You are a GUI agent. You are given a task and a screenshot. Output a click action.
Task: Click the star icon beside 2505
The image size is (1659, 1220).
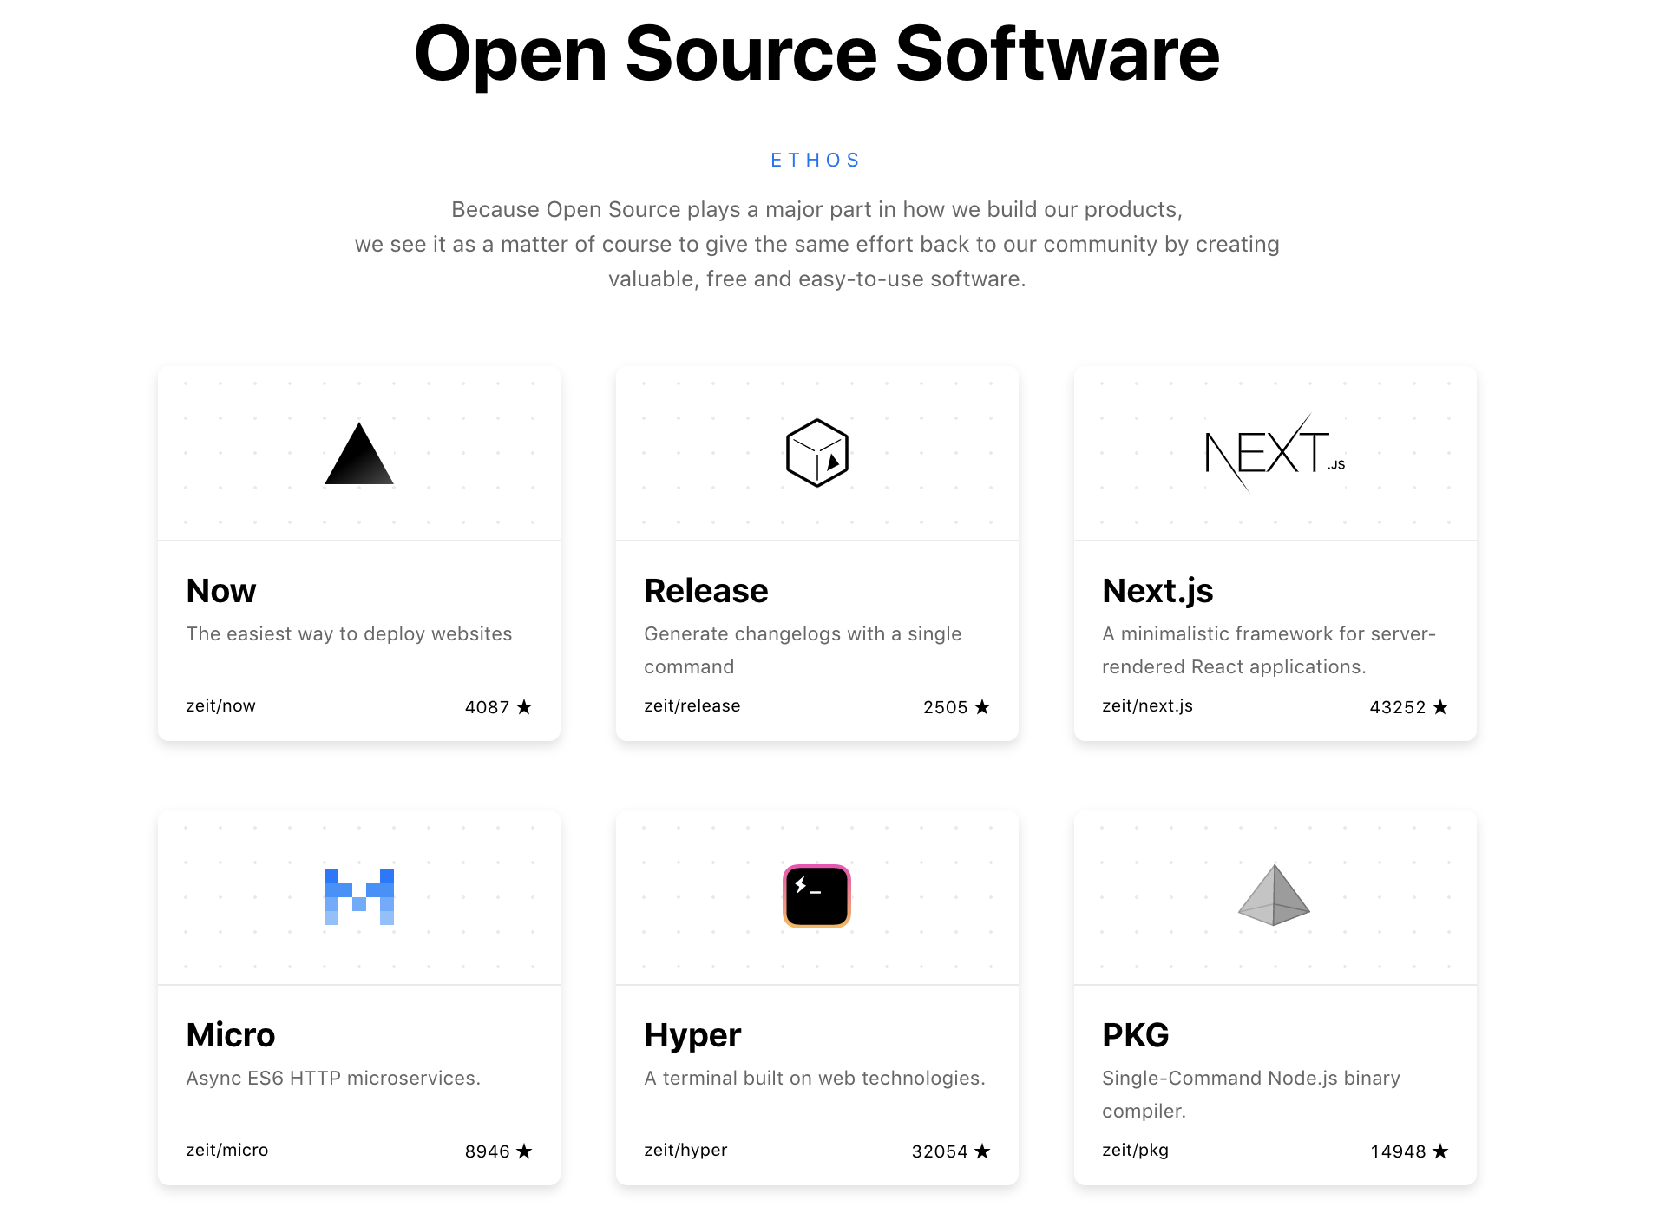tap(982, 707)
